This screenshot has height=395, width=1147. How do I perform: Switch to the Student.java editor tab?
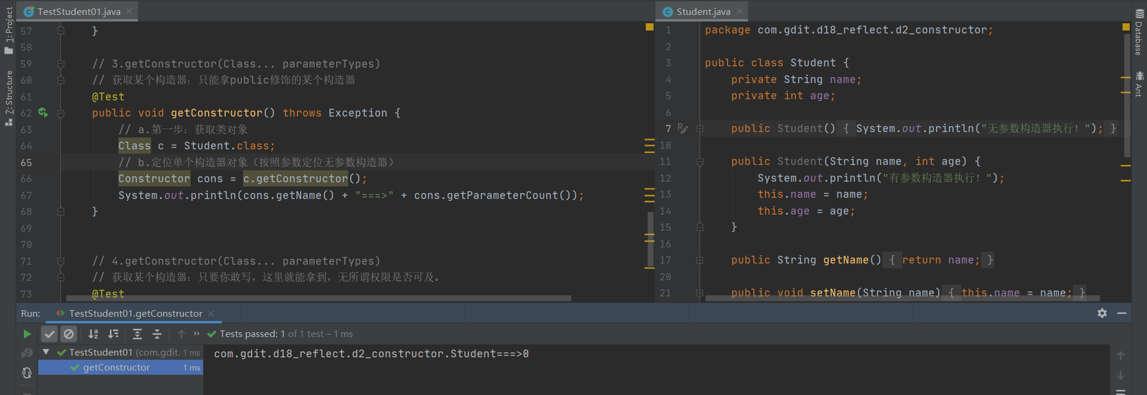tap(703, 11)
